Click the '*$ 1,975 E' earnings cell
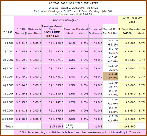The image size is (147, 136). (52, 119)
